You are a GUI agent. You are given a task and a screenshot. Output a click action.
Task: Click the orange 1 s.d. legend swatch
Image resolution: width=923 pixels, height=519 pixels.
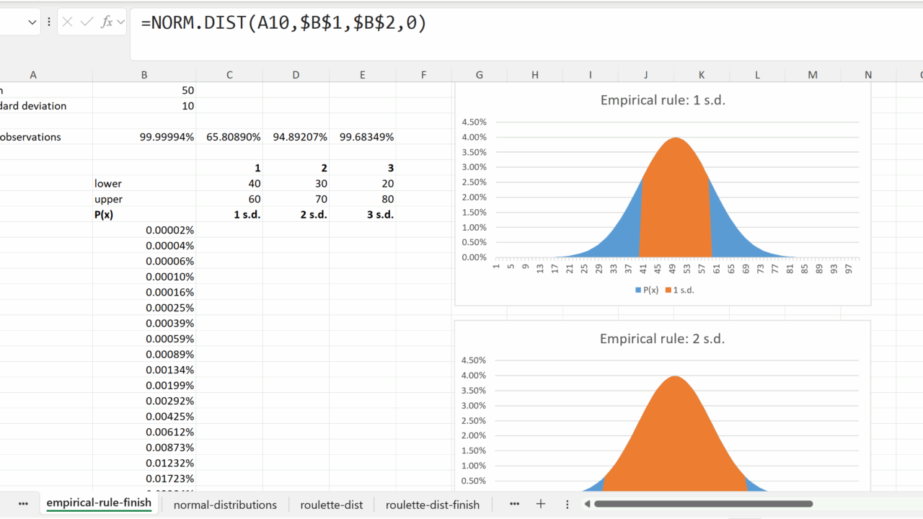click(x=668, y=290)
